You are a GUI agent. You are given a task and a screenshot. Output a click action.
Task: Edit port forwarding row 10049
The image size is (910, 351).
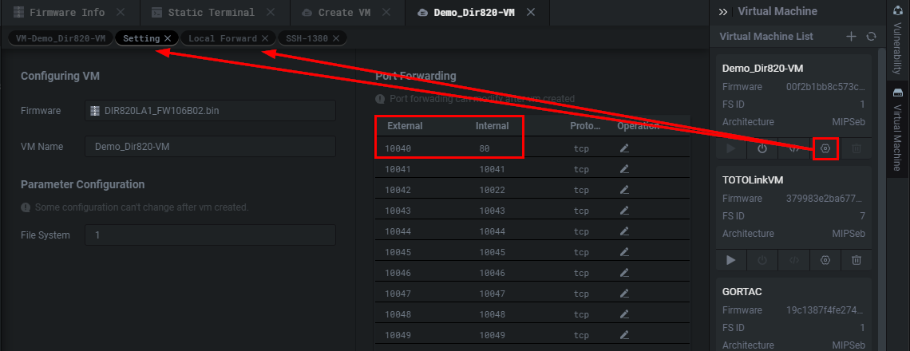624,335
